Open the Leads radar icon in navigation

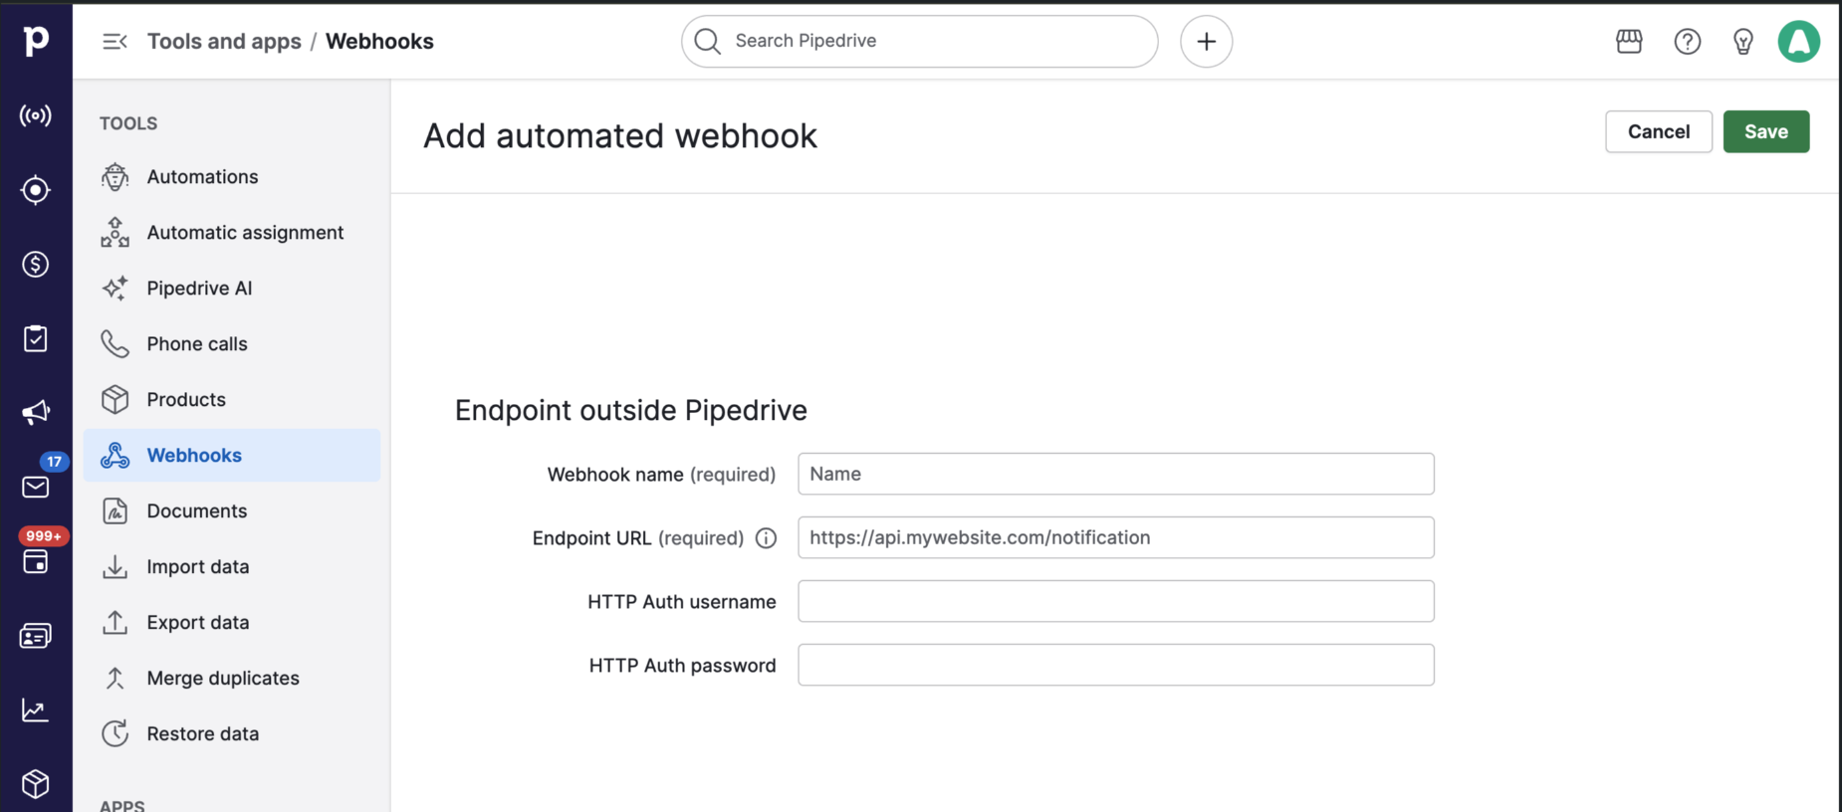[x=36, y=115]
